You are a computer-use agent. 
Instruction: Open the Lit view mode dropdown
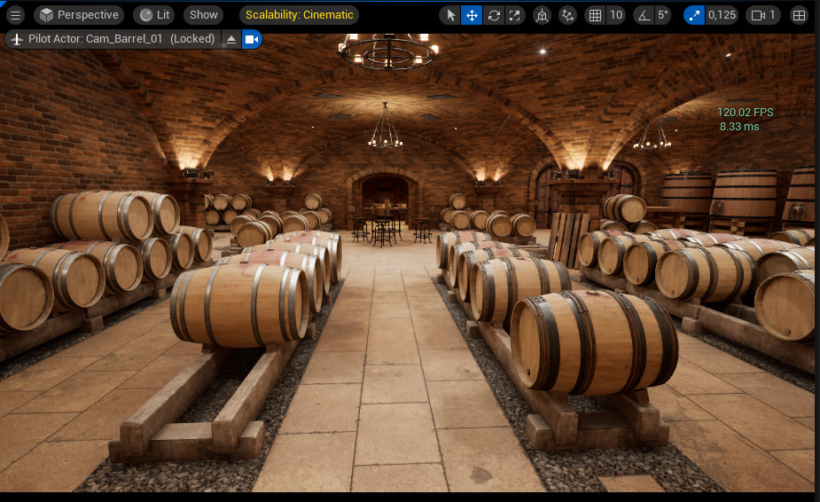[154, 15]
